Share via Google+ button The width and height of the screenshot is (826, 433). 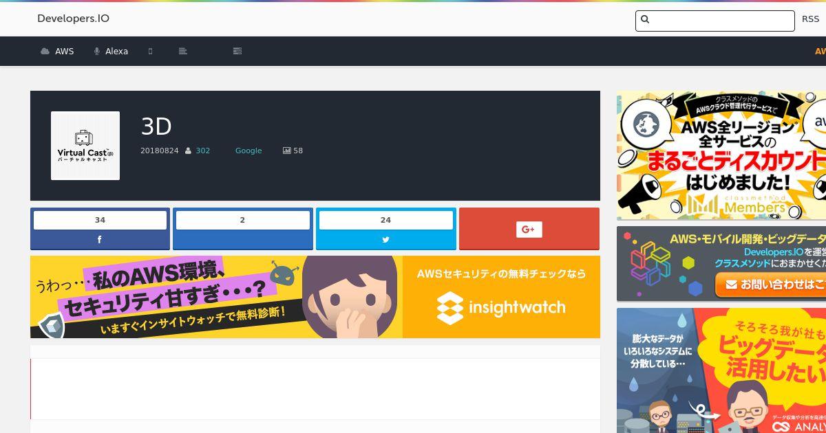coord(529,229)
